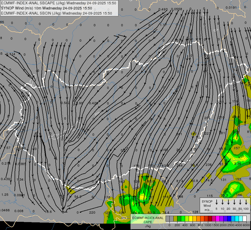Click the map value 1.27
Screen dimensions: 251x230
pyautogui.click(x=66, y=87)
